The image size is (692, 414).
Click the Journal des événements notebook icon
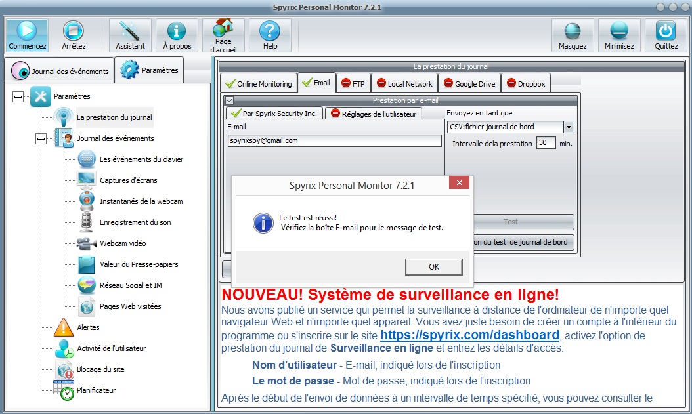pos(64,138)
